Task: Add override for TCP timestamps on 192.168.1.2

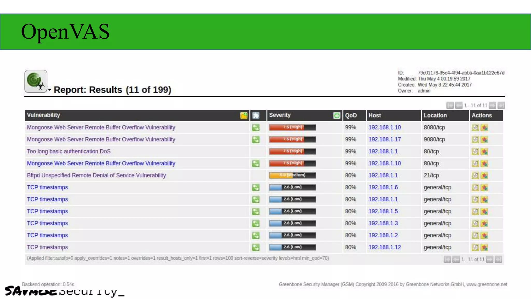Action: [484, 235]
